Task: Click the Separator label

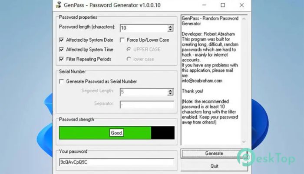Action: (104, 104)
